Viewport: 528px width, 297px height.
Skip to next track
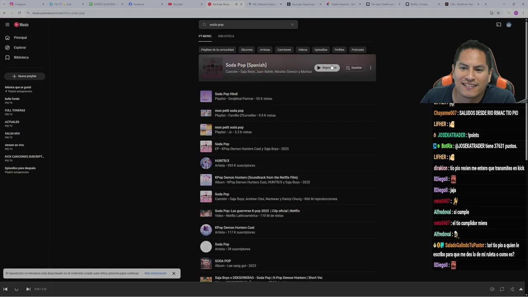click(28, 289)
